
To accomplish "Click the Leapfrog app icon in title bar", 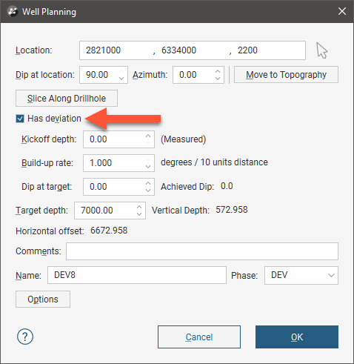I will coord(13,12).
